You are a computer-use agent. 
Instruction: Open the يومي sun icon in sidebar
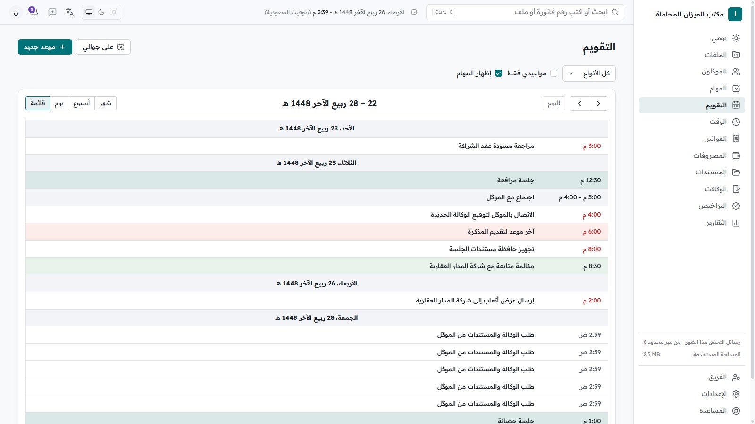[x=736, y=38]
